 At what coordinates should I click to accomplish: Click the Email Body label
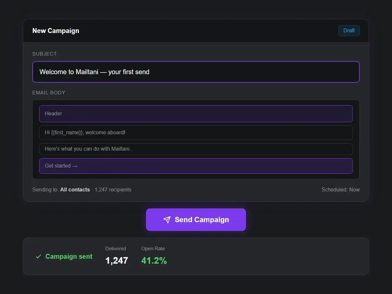click(x=49, y=93)
